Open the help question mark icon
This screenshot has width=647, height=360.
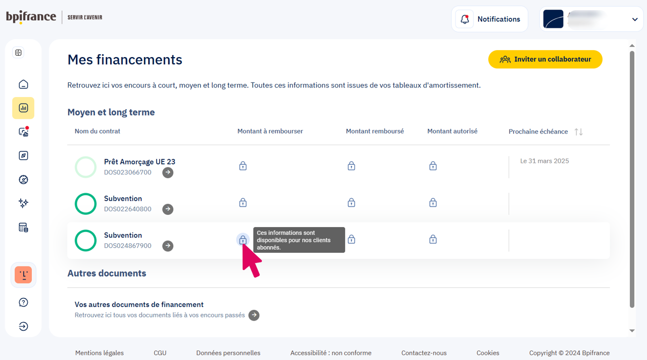point(23,302)
